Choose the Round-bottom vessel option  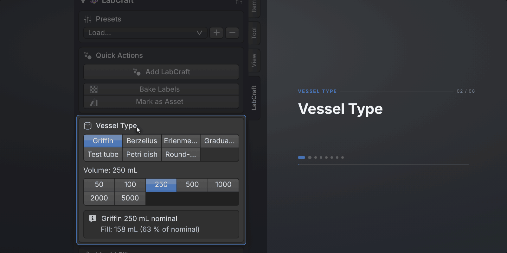point(181,155)
